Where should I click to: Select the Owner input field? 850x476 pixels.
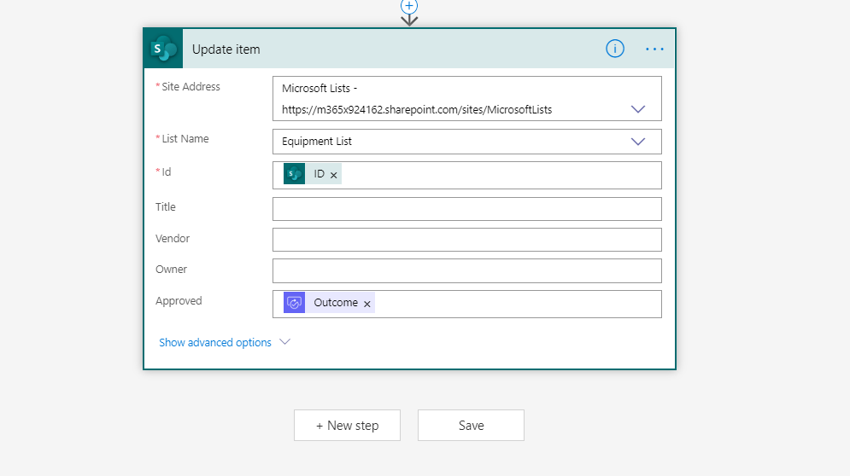pyautogui.click(x=466, y=270)
